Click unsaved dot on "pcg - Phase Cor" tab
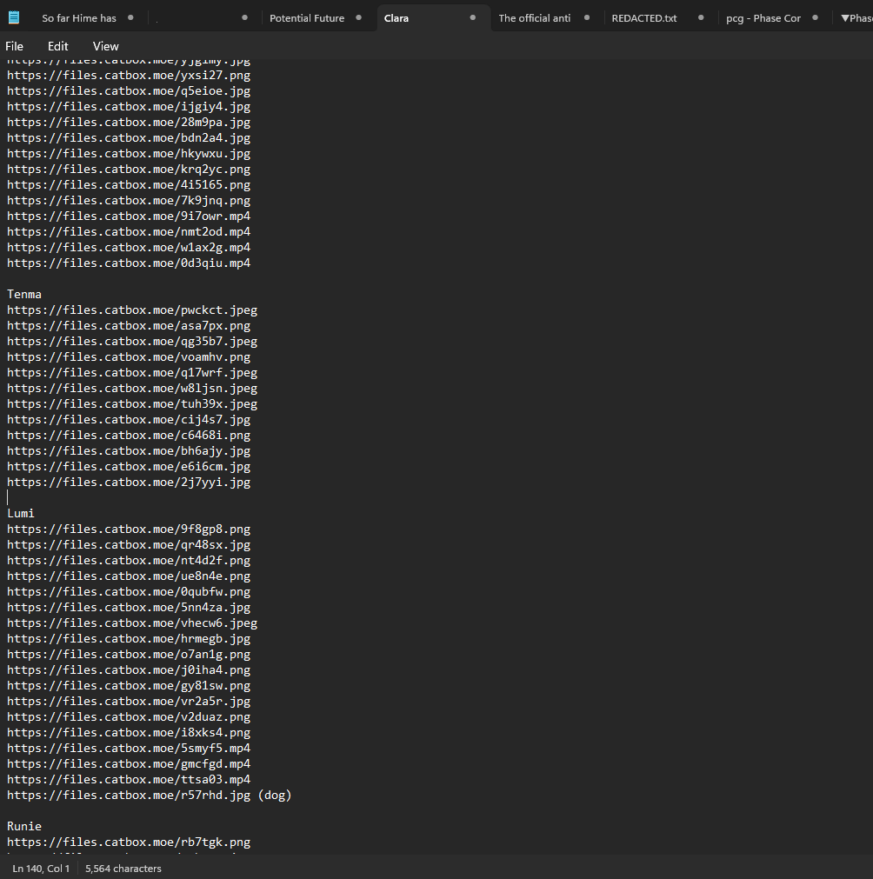The image size is (873, 879). click(x=815, y=17)
